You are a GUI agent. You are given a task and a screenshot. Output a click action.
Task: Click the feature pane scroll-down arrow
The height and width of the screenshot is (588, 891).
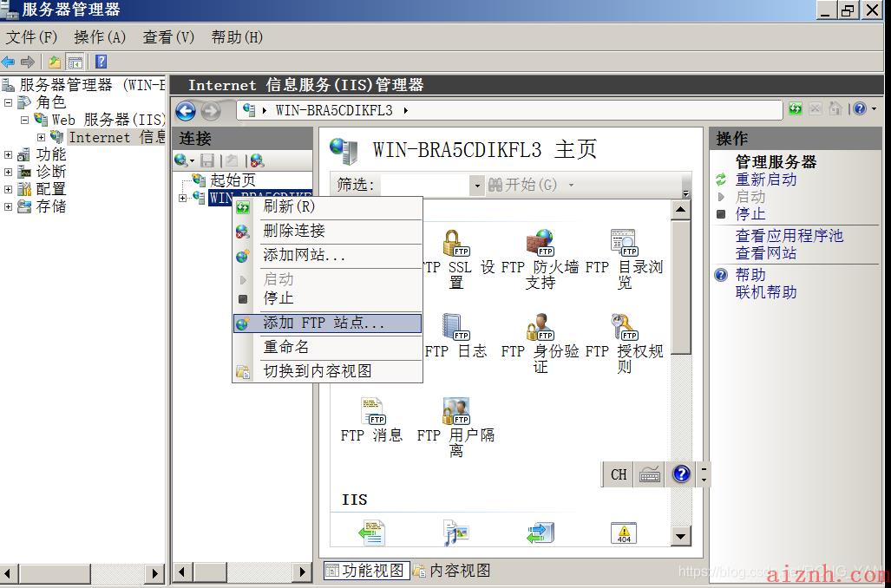tap(681, 536)
